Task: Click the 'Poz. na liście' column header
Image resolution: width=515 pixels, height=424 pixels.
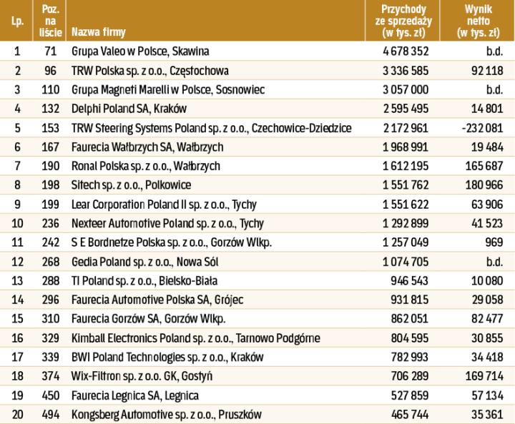Action: tap(50, 20)
